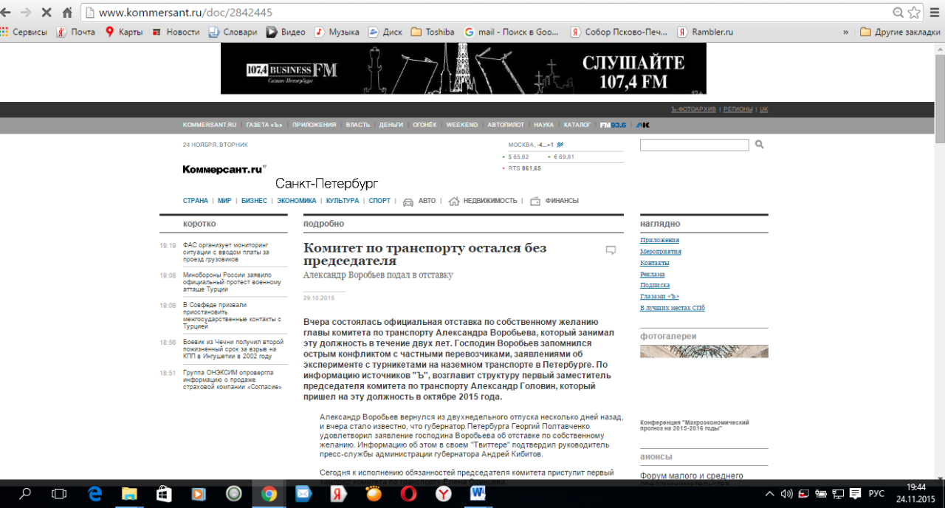Open Газета «Ъ» menu item
The width and height of the screenshot is (945, 508).
265,125
